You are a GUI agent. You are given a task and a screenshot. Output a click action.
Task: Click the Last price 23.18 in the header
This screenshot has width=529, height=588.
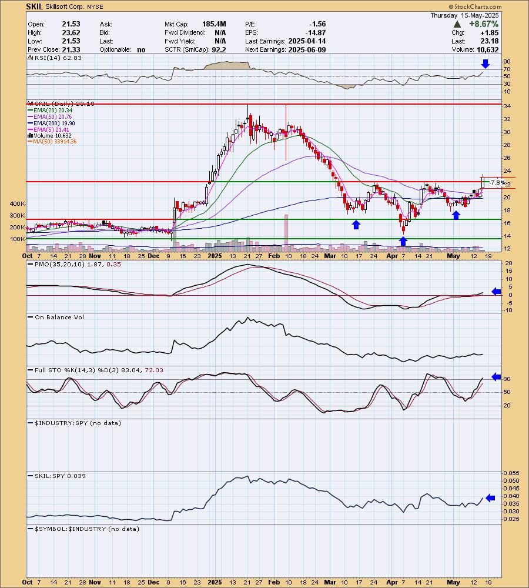(490, 41)
